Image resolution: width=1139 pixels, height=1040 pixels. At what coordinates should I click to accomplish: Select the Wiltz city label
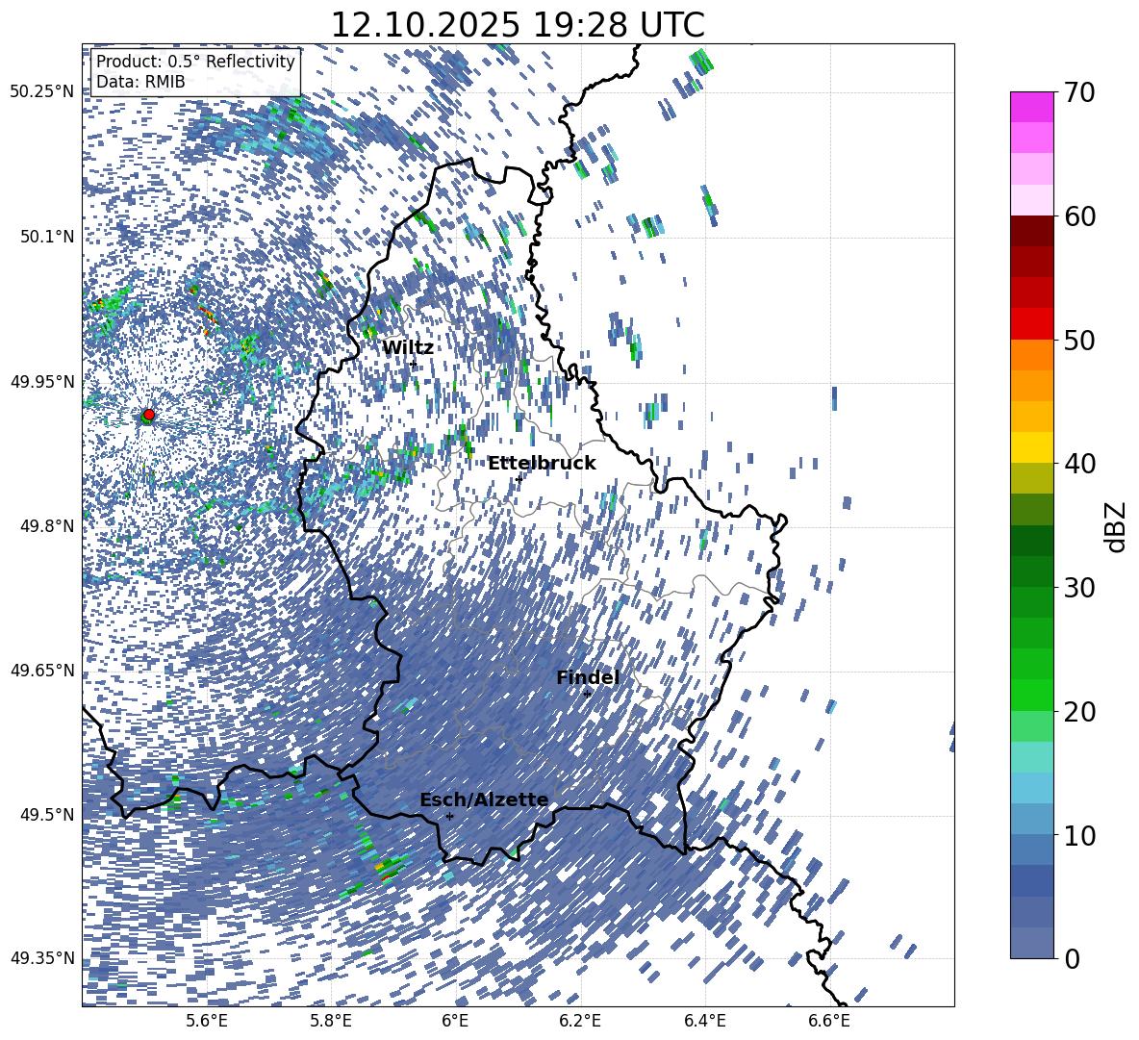click(408, 347)
